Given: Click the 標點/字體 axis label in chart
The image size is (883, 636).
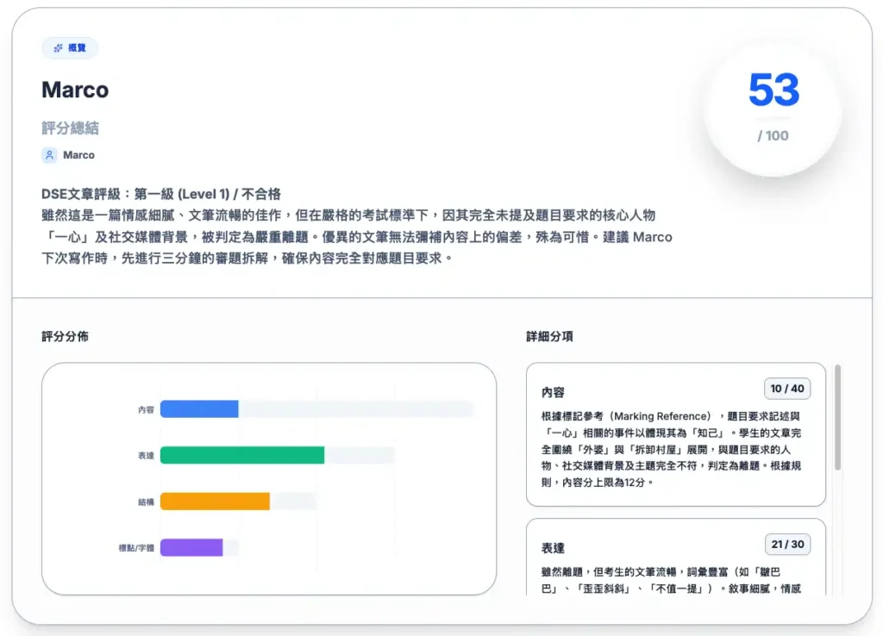Looking at the screenshot, I should click(x=136, y=548).
